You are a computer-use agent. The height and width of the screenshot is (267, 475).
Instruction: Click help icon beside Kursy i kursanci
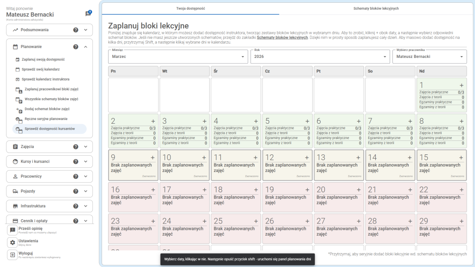[76, 161]
